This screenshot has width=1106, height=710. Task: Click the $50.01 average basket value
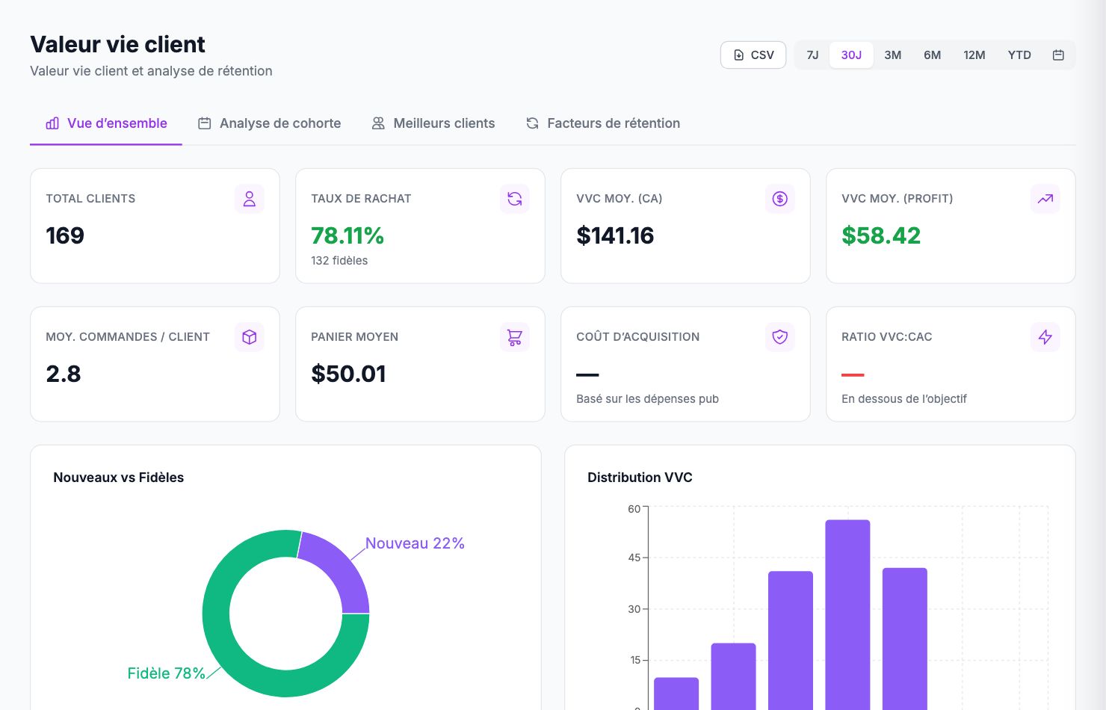coord(349,374)
